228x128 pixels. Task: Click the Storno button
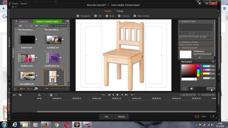point(121,117)
